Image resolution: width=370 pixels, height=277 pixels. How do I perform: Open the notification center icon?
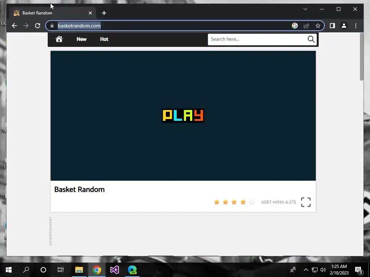[358, 270]
